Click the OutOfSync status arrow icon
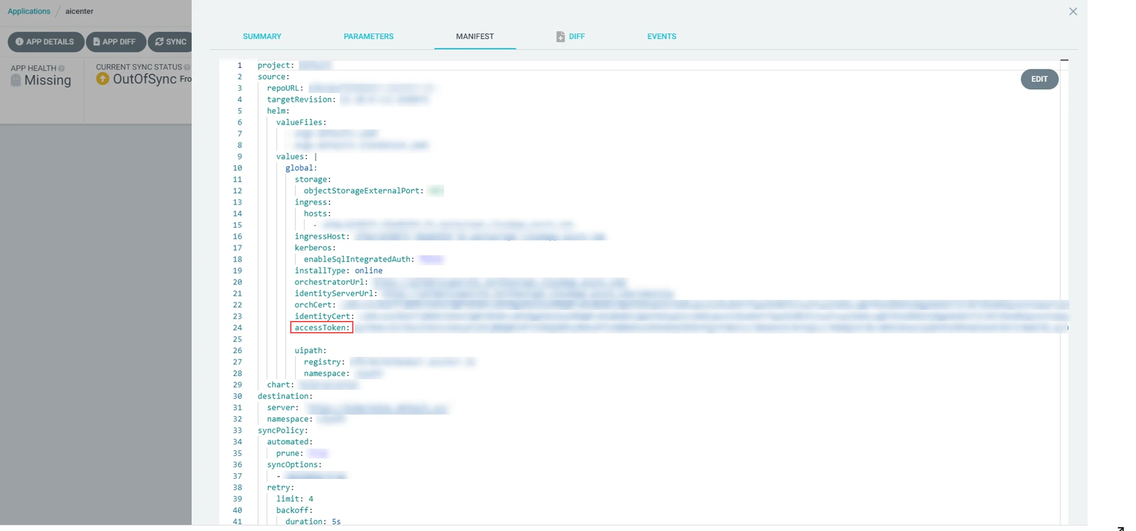The width and height of the screenshot is (1136, 531). pyautogui.click(x=103, y=79)
